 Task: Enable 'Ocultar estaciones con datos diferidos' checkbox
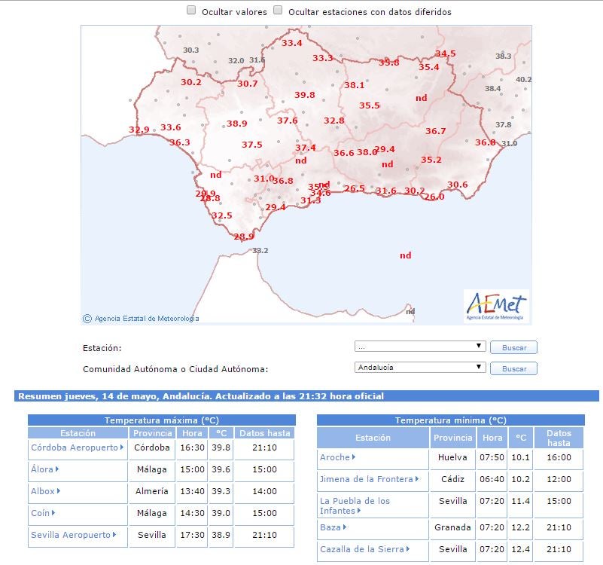[x=278, y=11]
